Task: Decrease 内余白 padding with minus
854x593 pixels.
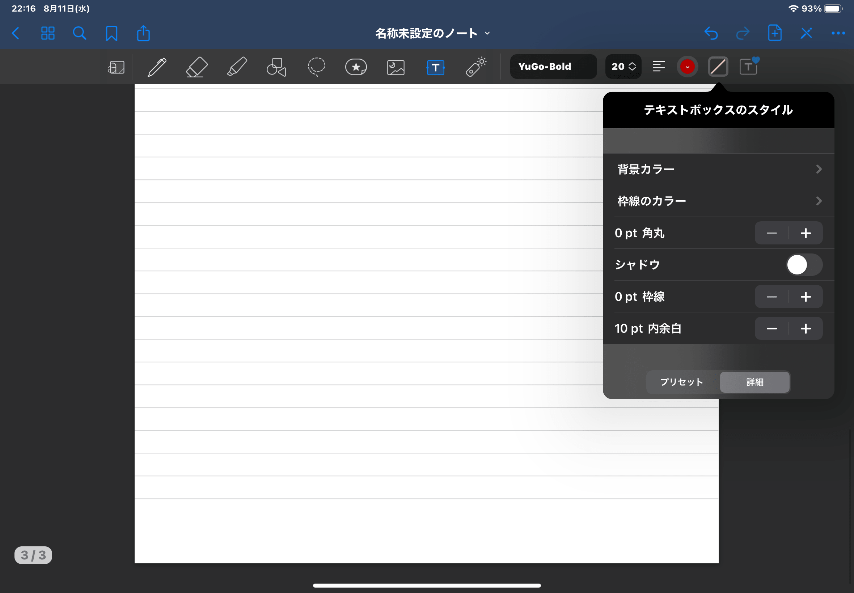Action: [771, 328]
